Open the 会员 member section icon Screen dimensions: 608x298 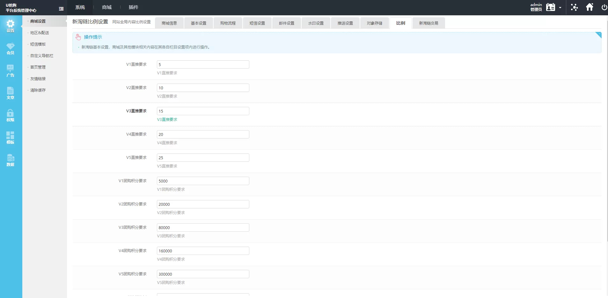[x=11, y=48]
